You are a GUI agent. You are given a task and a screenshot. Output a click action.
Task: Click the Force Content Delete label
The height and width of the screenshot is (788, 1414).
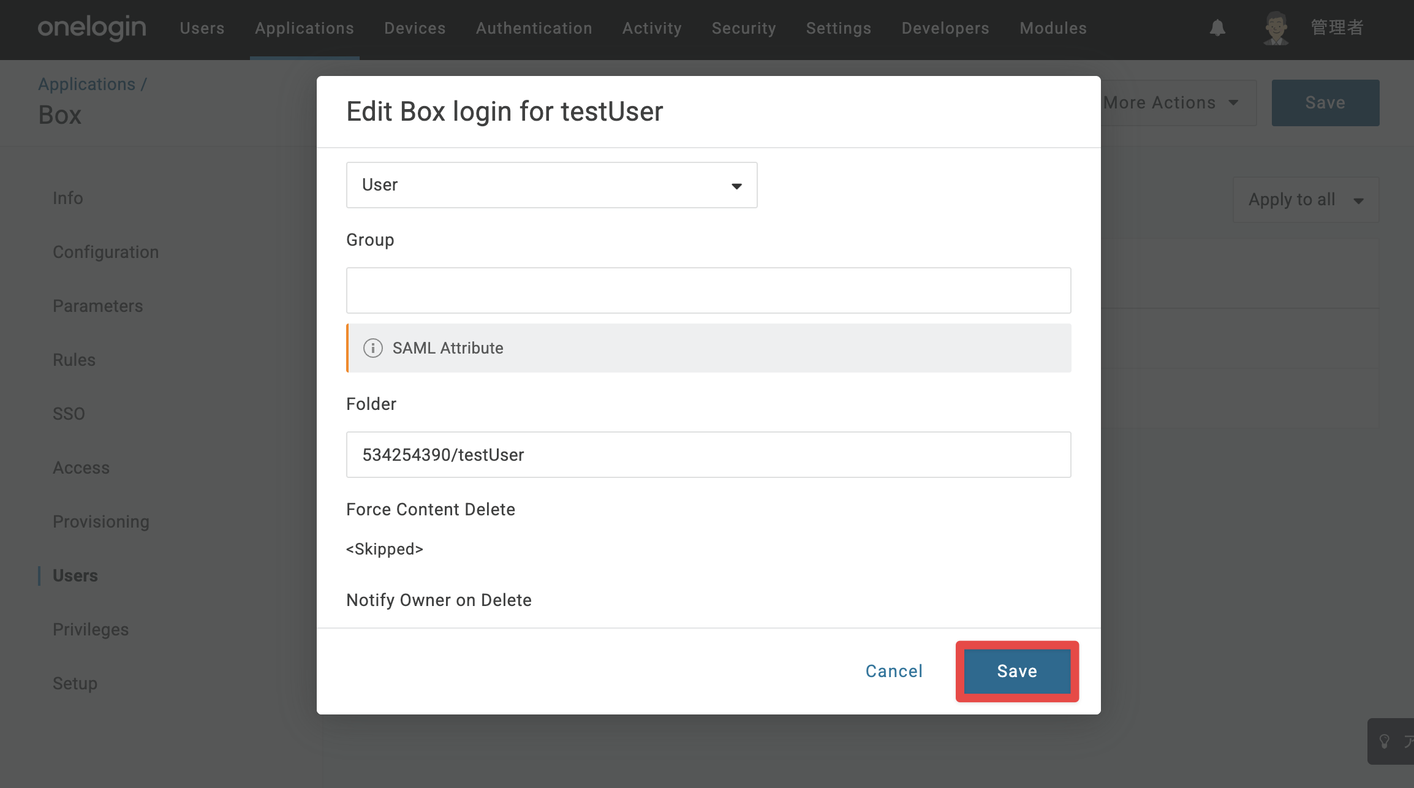coord(431,509)
